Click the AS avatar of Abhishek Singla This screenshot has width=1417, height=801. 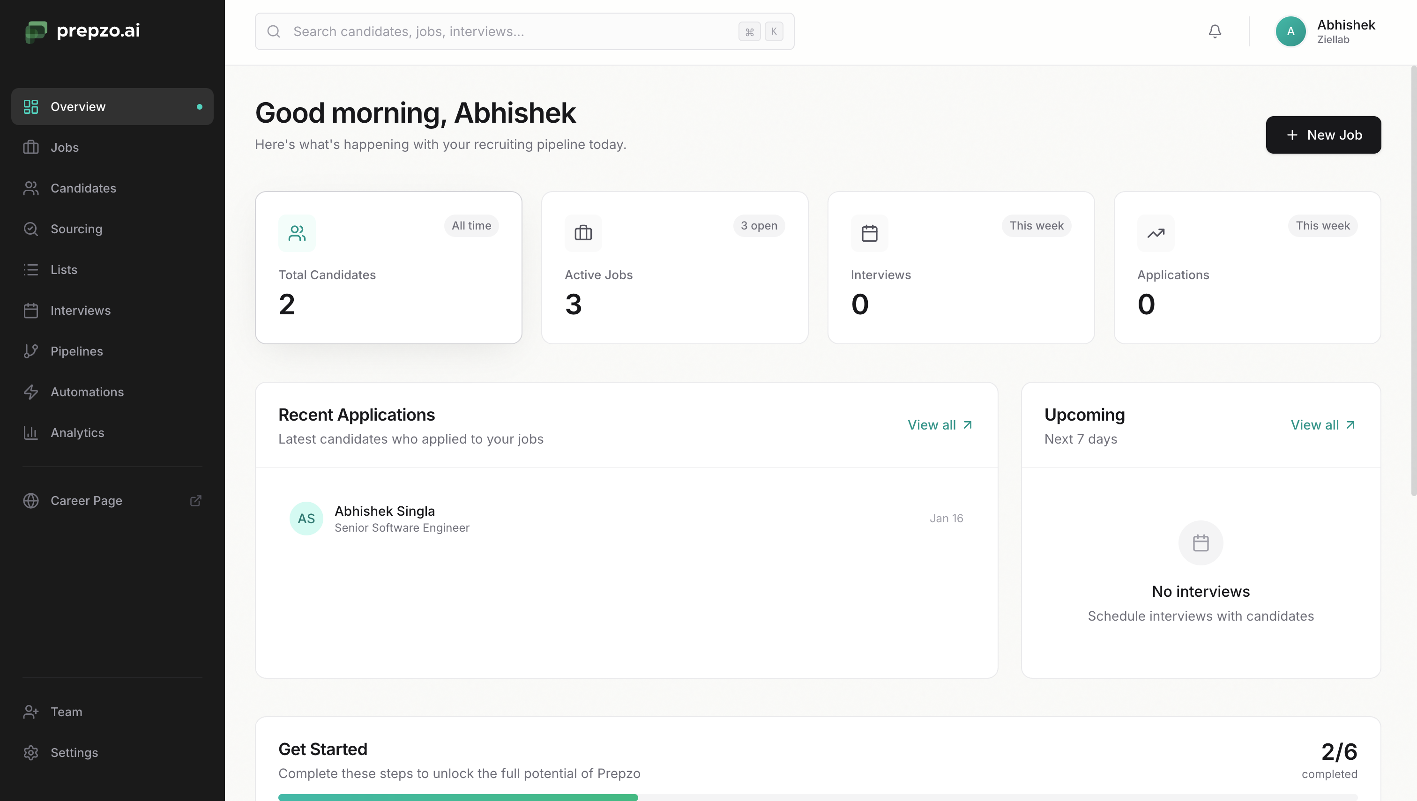306,518
